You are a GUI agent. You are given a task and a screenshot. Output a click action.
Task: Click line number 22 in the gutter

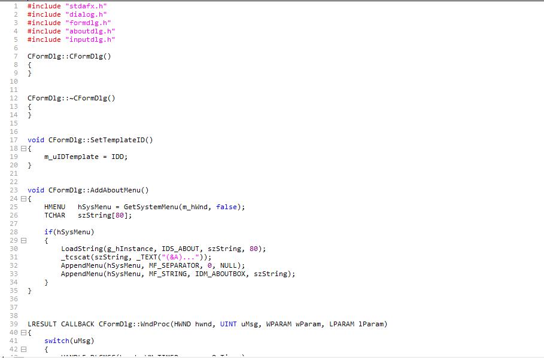click(14, 182)
